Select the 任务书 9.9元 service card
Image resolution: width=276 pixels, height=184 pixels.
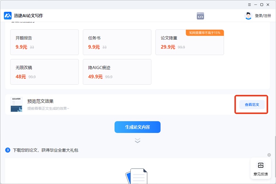click(117, 42)
